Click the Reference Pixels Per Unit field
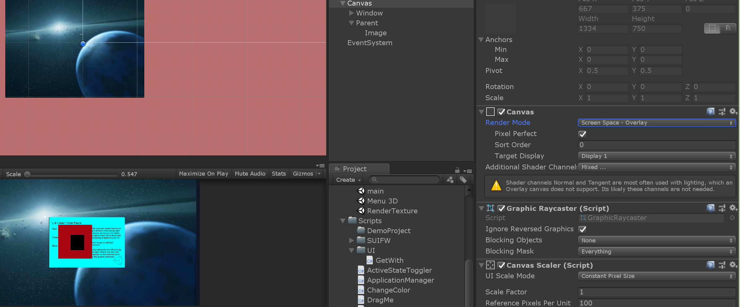 point(657,303)
